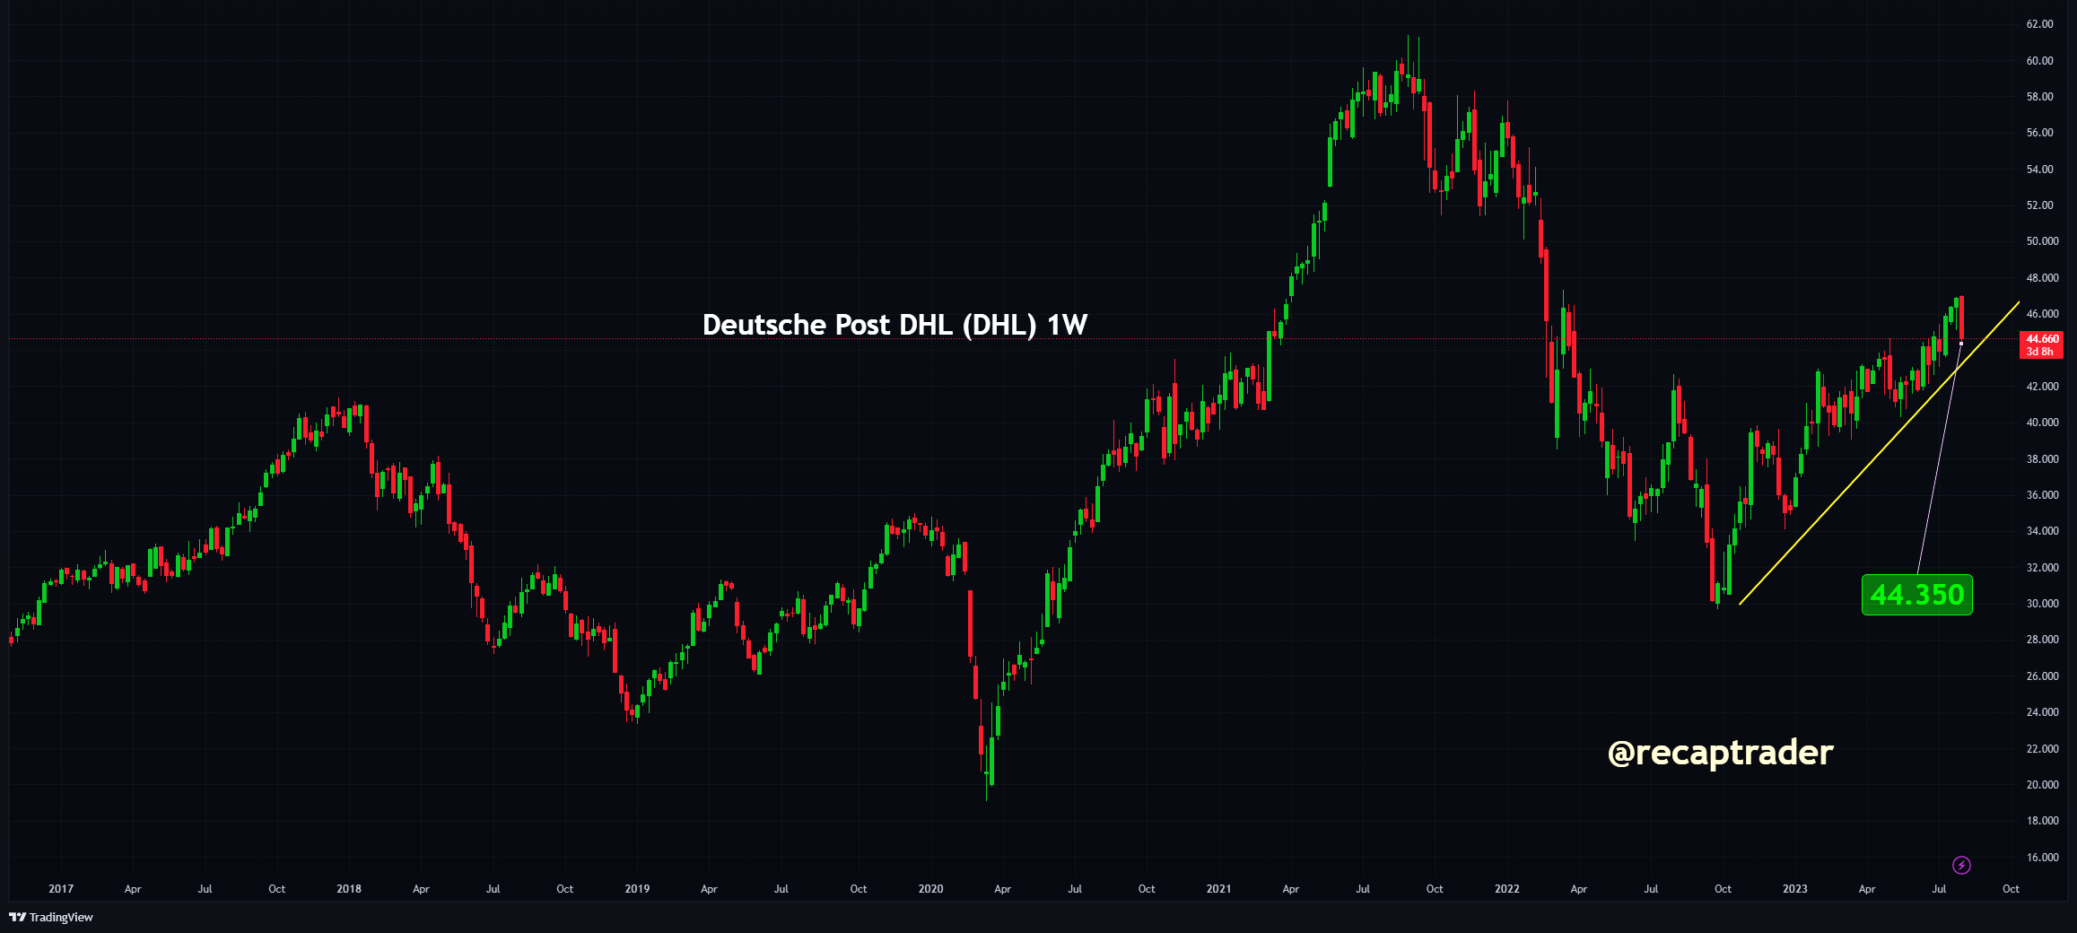The width and height of the screenshot is (2077, 933).
Task: Click the 56.00 price axis label
Action: (x=2039, y=133)
